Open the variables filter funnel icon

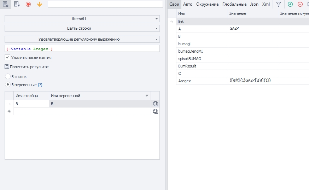click(279, 4)
